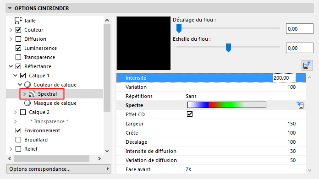
Task: Expand the Relief channel chevron
Action: point(11,149)
